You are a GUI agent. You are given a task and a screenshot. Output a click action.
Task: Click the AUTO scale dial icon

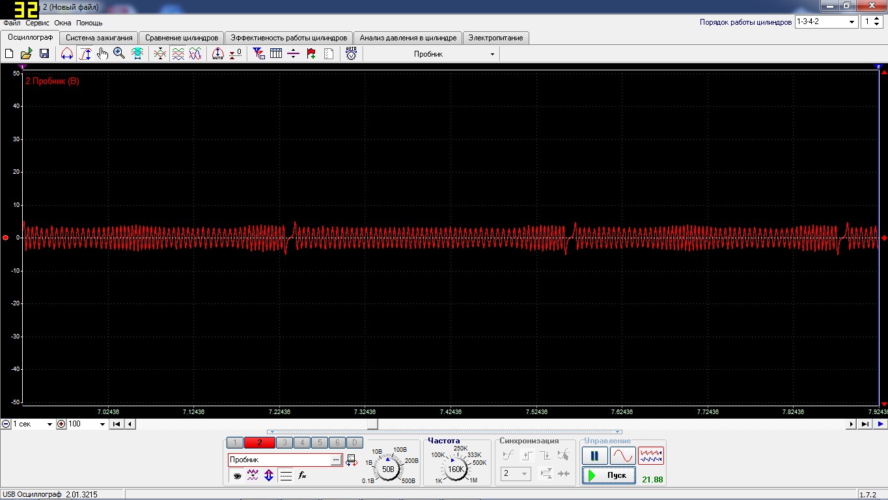[218, 54]
